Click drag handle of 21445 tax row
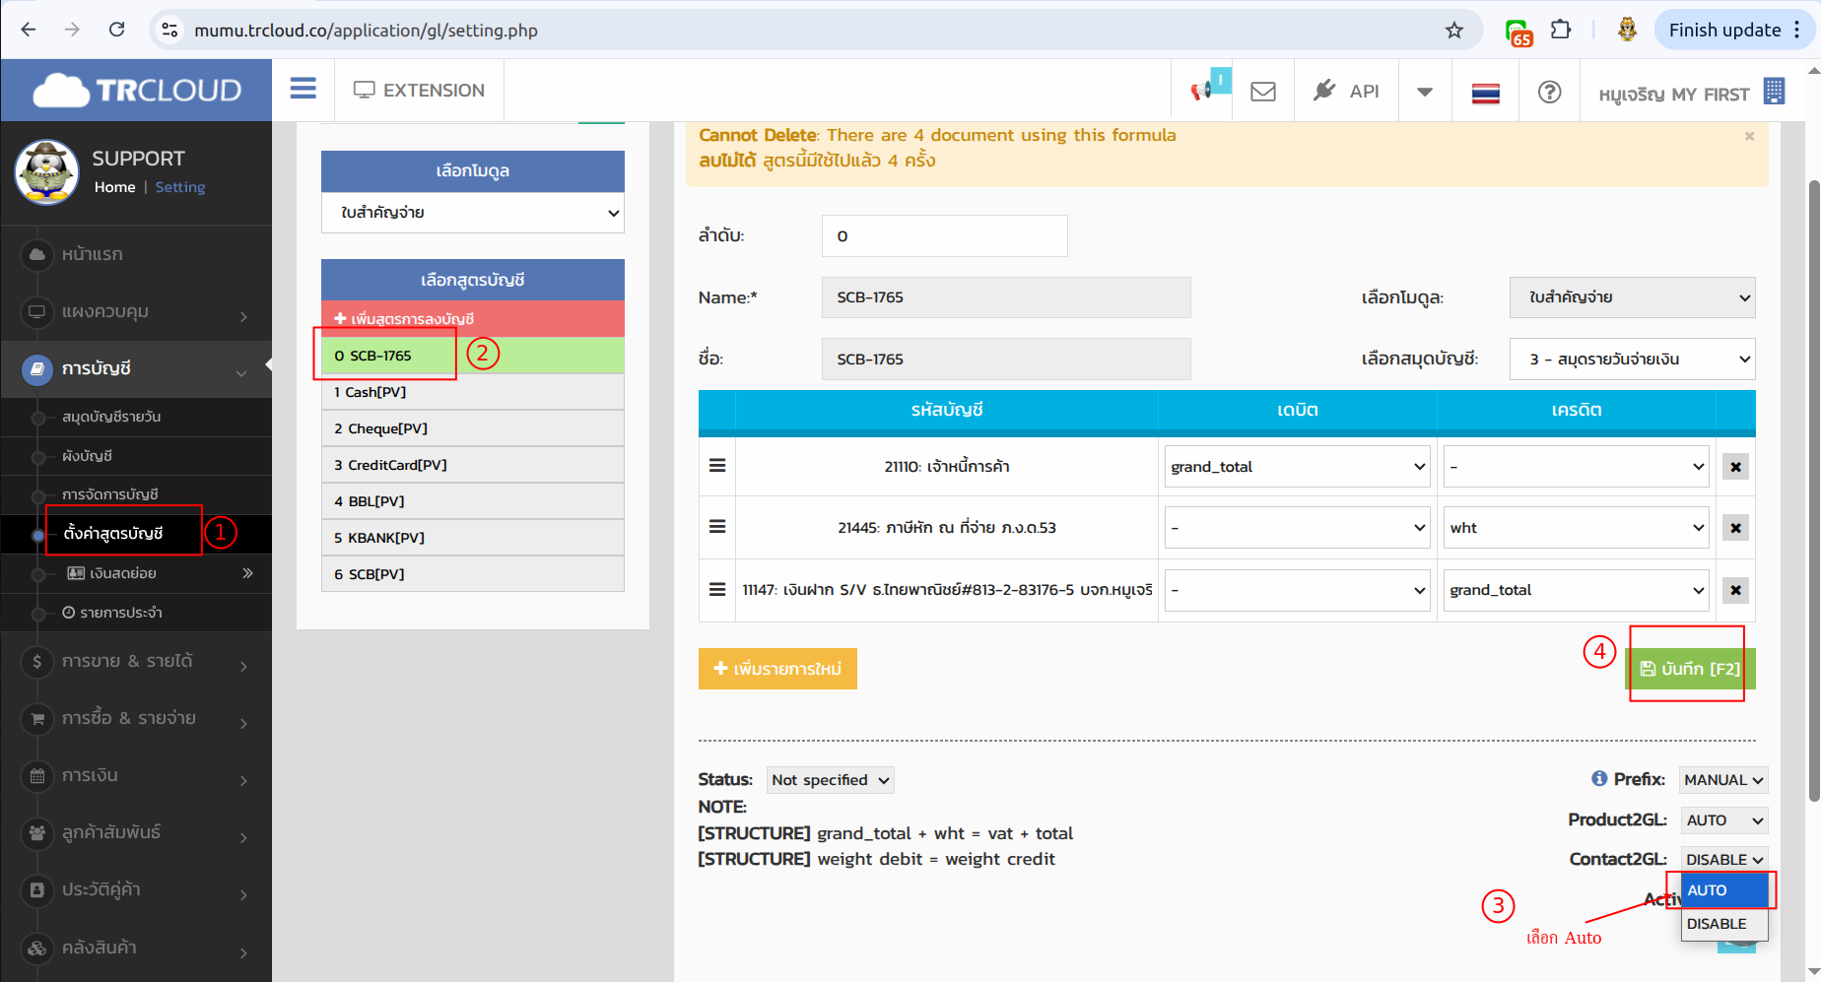Viewport: 1821px width, 982px height. tap(717, 527)
